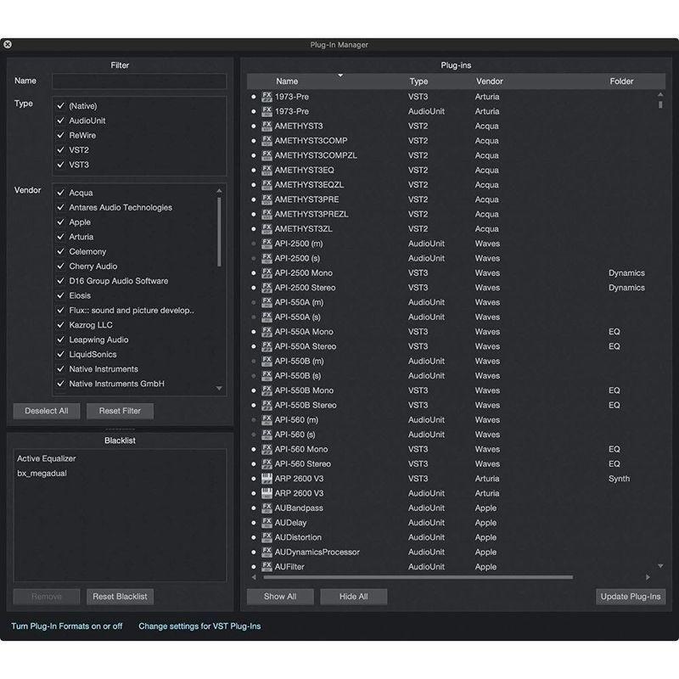This screenshot has height=679, width=679.
Task: Toggle visibility dot for AMETHYST3
Action: [x=254, y=126]
